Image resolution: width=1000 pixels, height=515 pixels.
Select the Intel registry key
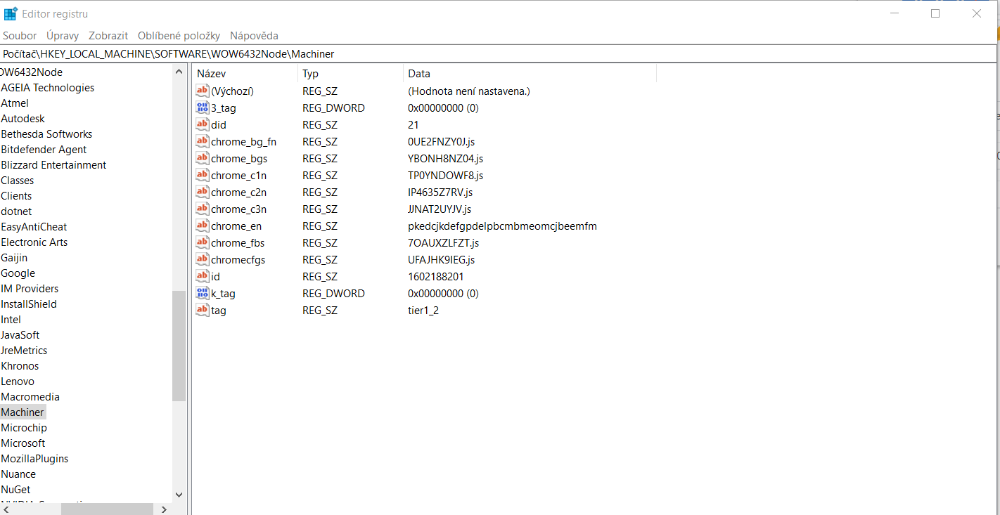[x=11, y=320]
